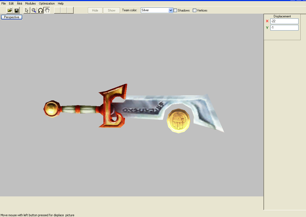Select the rotate view tool
Image resolution: width=306 pixels, height=217 pixels.
point(40,10)
